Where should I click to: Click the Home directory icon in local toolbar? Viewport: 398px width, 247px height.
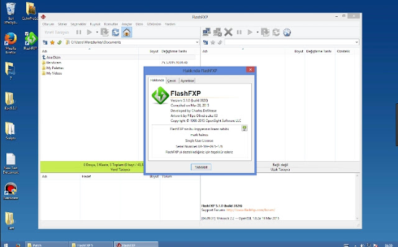pos(126,32)
